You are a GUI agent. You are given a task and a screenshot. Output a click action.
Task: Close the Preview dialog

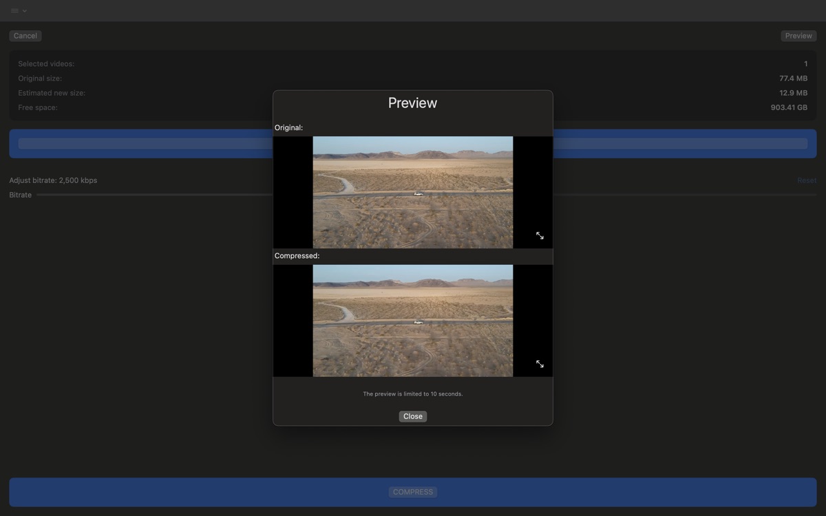[x=413, y=416]
